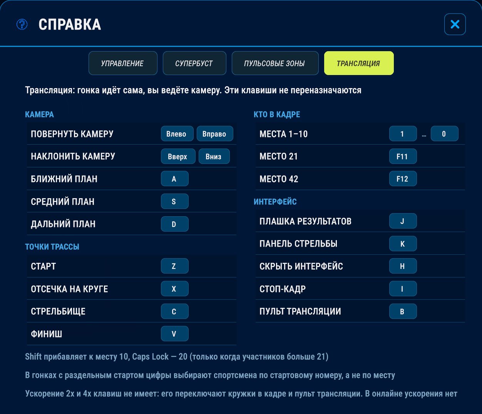Click the B key for Пульт трансляции
This screenshot has height=414, width=482.
pos(403,311)
